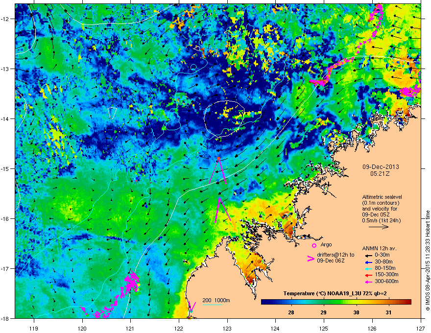Click the '125' longitude axis label
This screenshot has height=333, width=431.
pyautogui.click(x=324, y=328)
